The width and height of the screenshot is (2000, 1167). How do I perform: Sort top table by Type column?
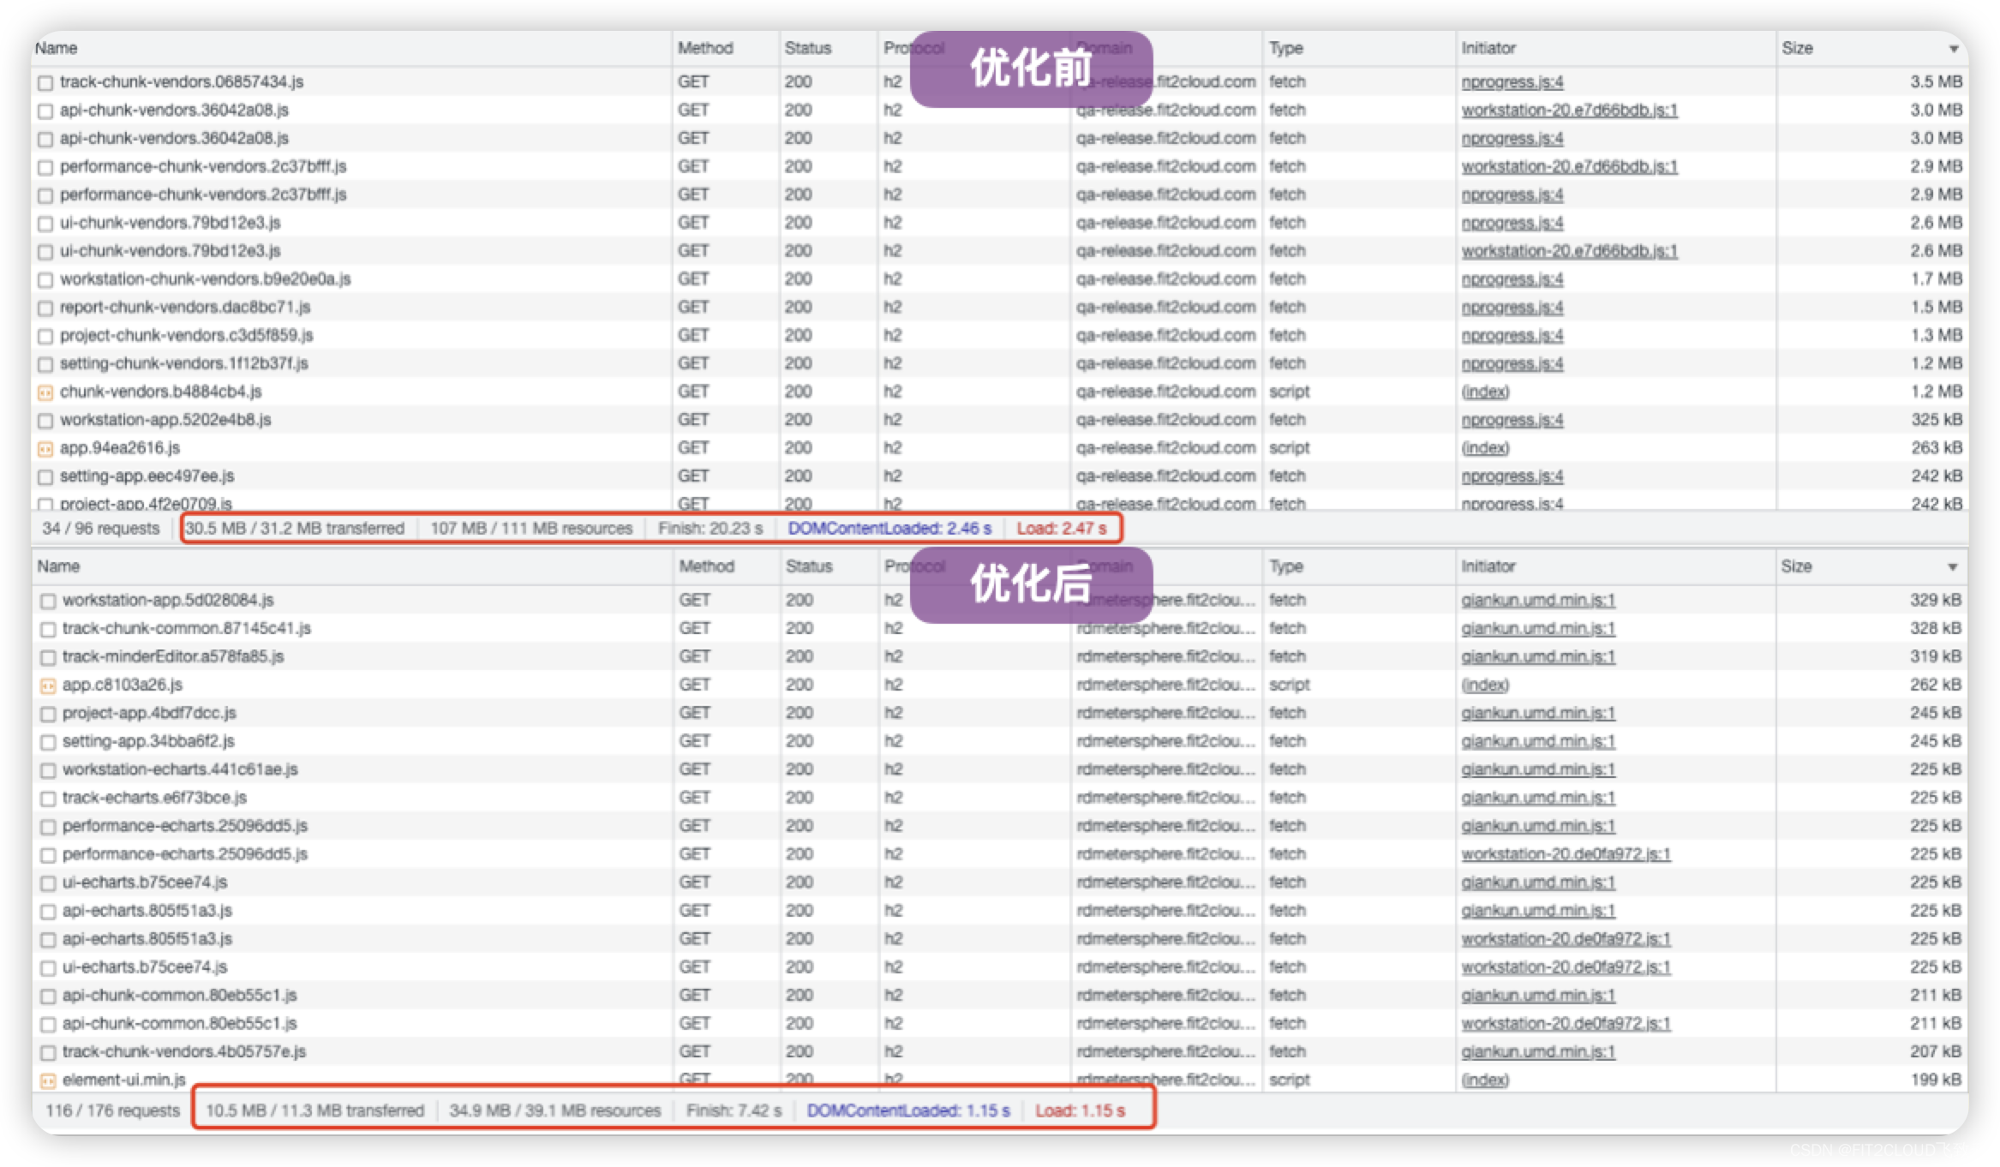pyautogui.click(x=1285, y=48)
